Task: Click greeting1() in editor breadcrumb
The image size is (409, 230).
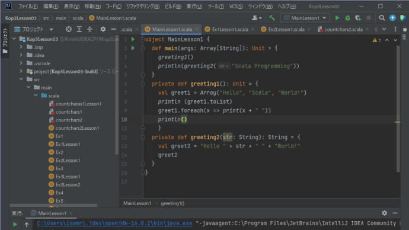Action: point(172,203)
